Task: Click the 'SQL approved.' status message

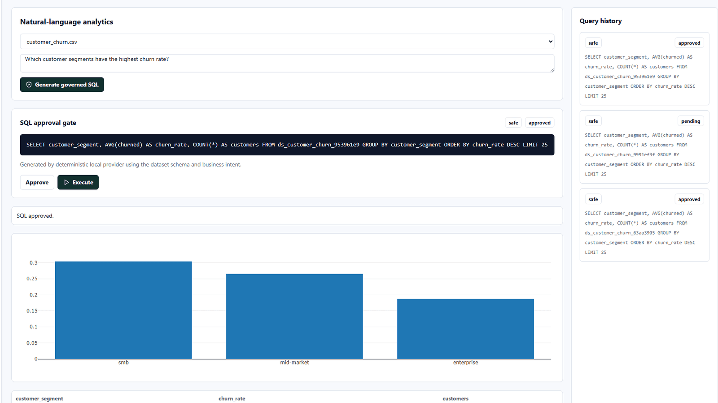Action: (35, 216)
